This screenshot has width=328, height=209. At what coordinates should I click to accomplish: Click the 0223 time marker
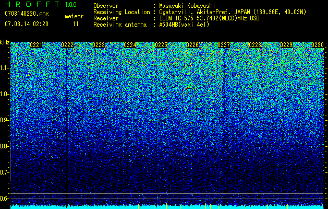(99, 45)
